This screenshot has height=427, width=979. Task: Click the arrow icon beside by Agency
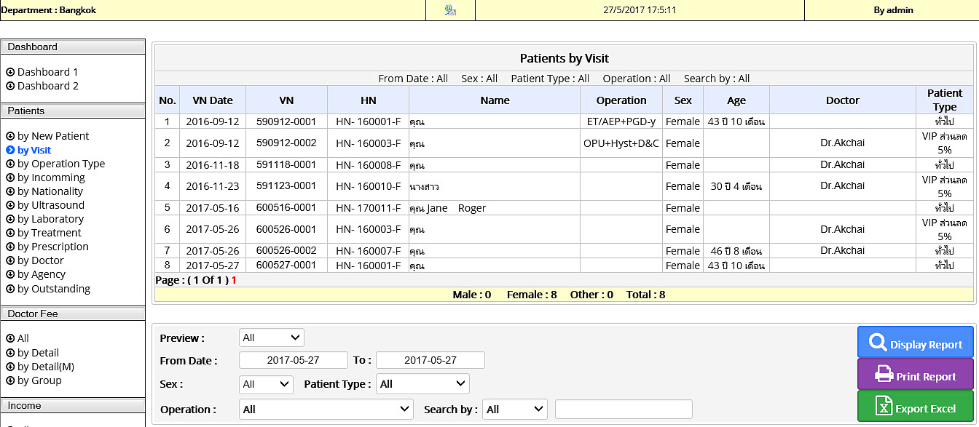tap(10, 274)
